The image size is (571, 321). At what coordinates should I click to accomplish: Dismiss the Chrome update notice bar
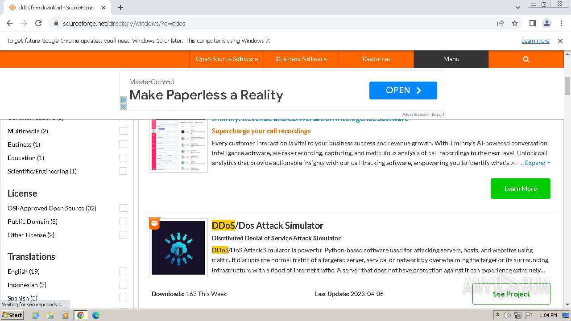coord(560,41)
